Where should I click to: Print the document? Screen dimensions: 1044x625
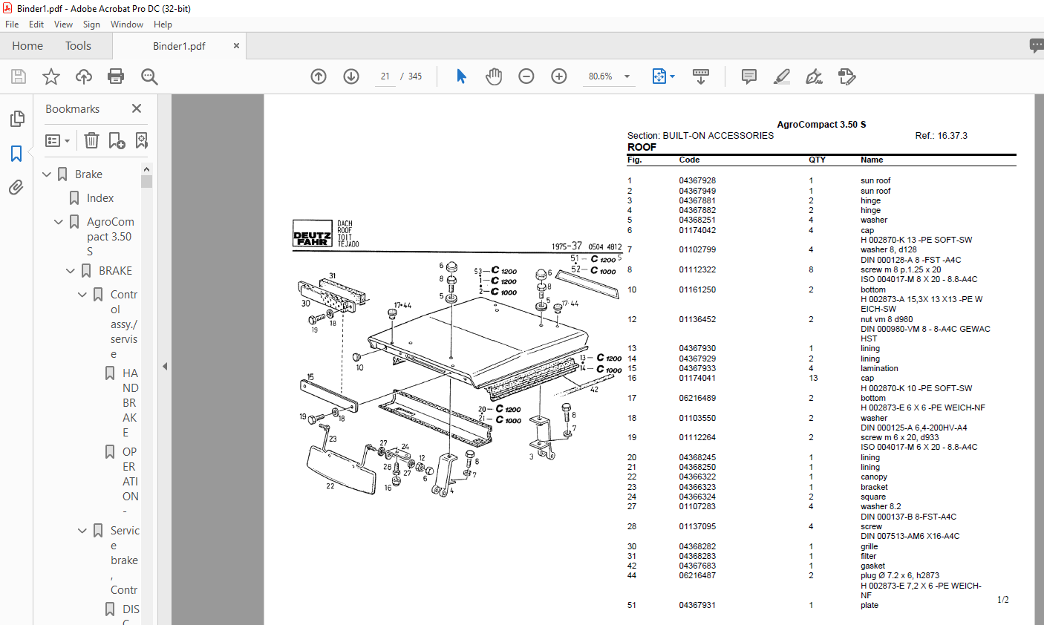(116, 76)
